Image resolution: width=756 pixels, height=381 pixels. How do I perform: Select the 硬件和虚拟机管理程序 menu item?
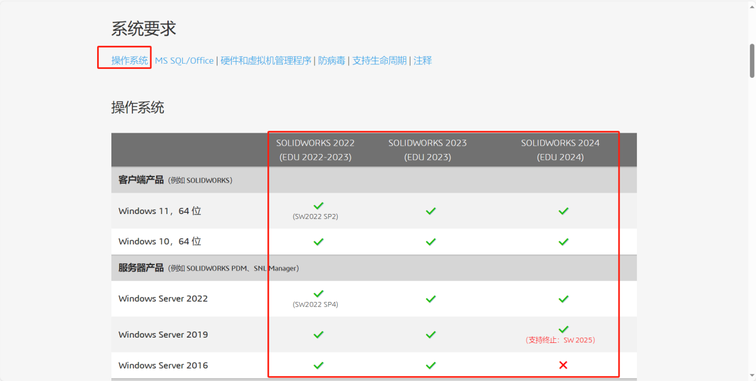pos(265,60)
